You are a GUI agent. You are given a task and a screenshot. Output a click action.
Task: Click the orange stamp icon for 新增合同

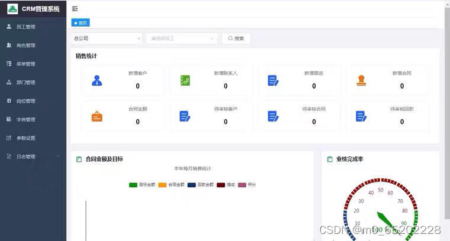pyautogui.click(x=361, y=80)
